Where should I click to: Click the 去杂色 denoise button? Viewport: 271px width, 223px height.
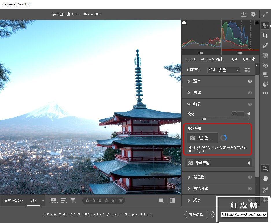(x=202, y=138)
